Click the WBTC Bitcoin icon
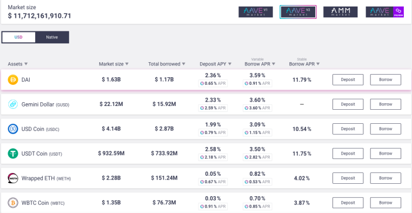 point(13,203)
